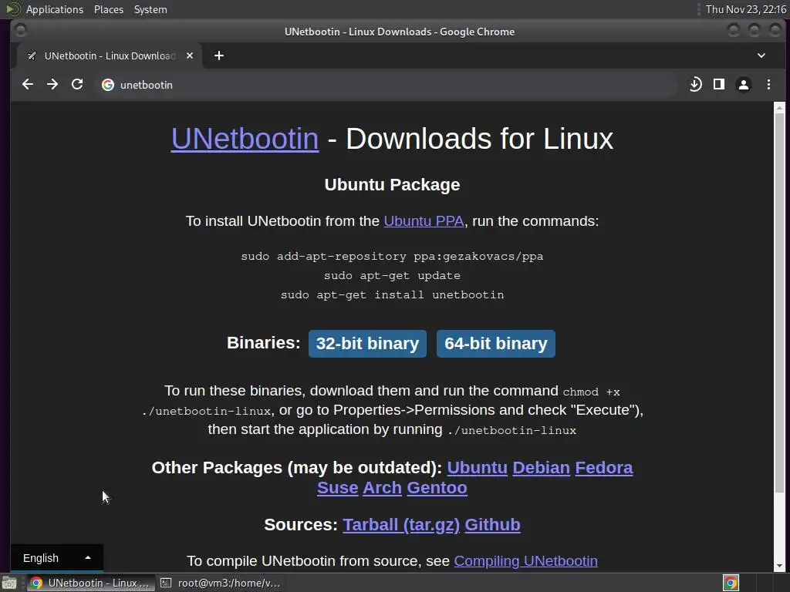
Task: Open the Fedora package link
Action: pos(603,468)
